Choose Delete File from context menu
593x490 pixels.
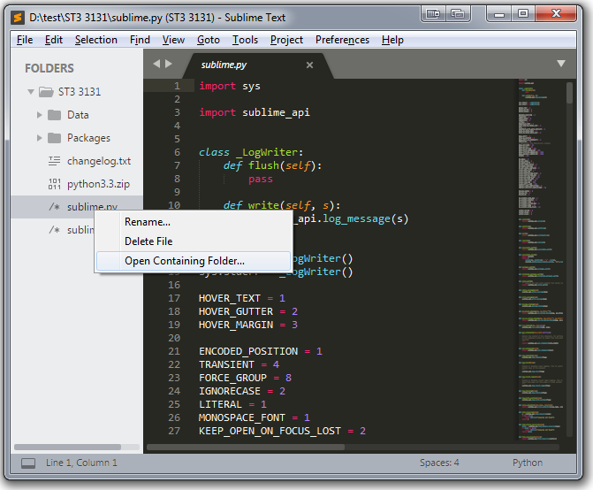point(194,241)
